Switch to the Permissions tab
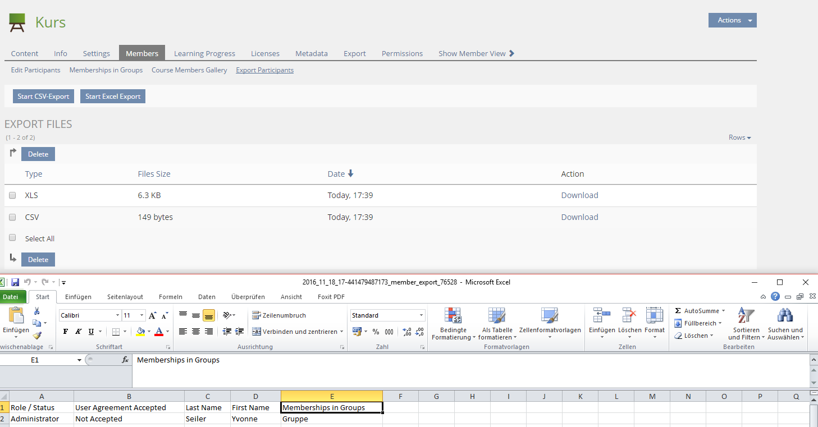The width and height of the screenshot is (818, 427). coord(402,53)
